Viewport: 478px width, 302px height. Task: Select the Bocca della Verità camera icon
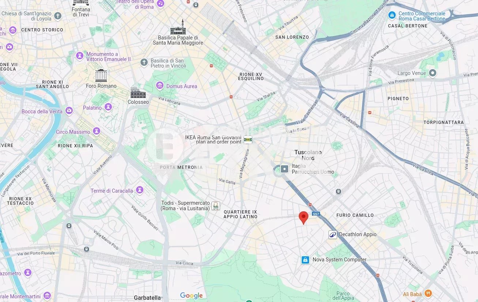point(69,111)
